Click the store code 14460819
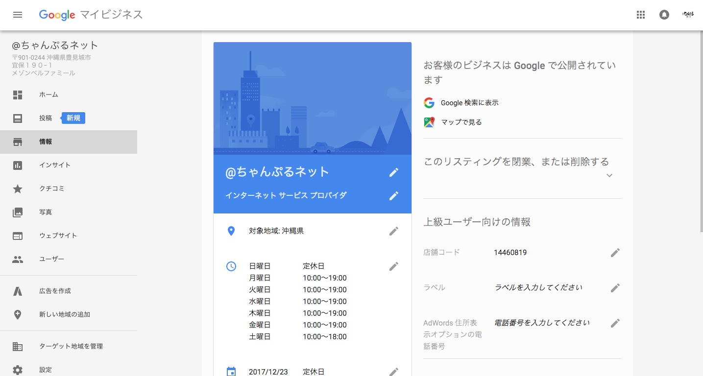Image resolution: width=703 pixels, height=376 pixels. point(510,253)
